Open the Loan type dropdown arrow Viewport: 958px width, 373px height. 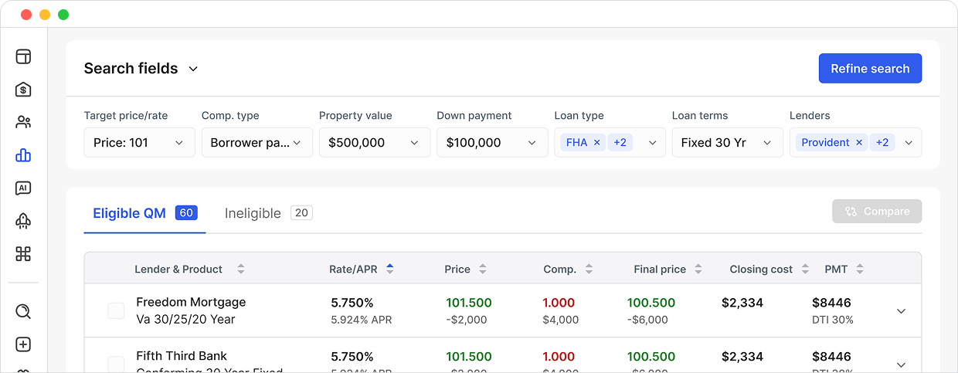tap(652, 143)
